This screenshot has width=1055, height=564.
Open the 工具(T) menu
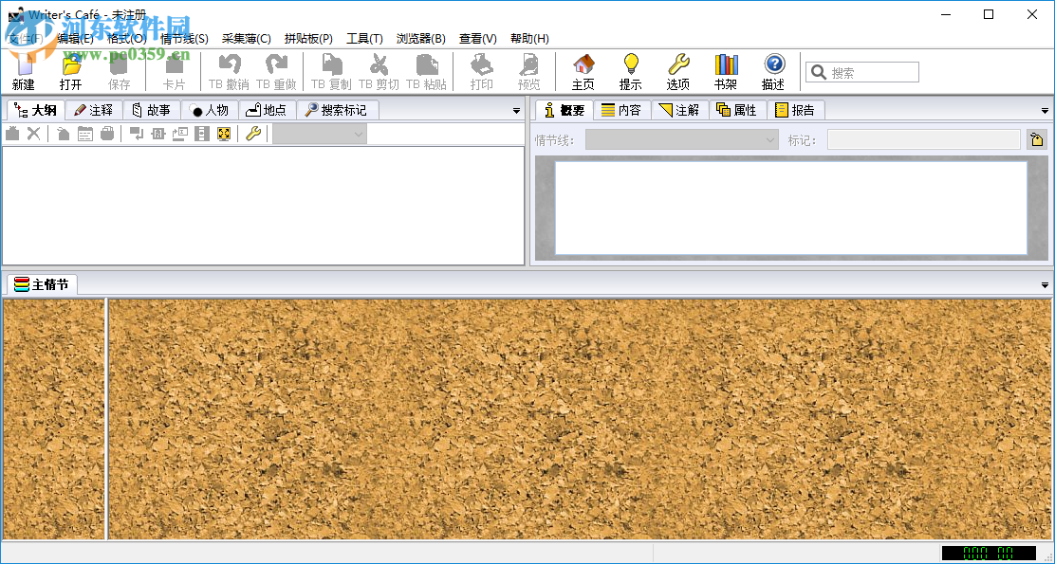(x=365, y=38)
